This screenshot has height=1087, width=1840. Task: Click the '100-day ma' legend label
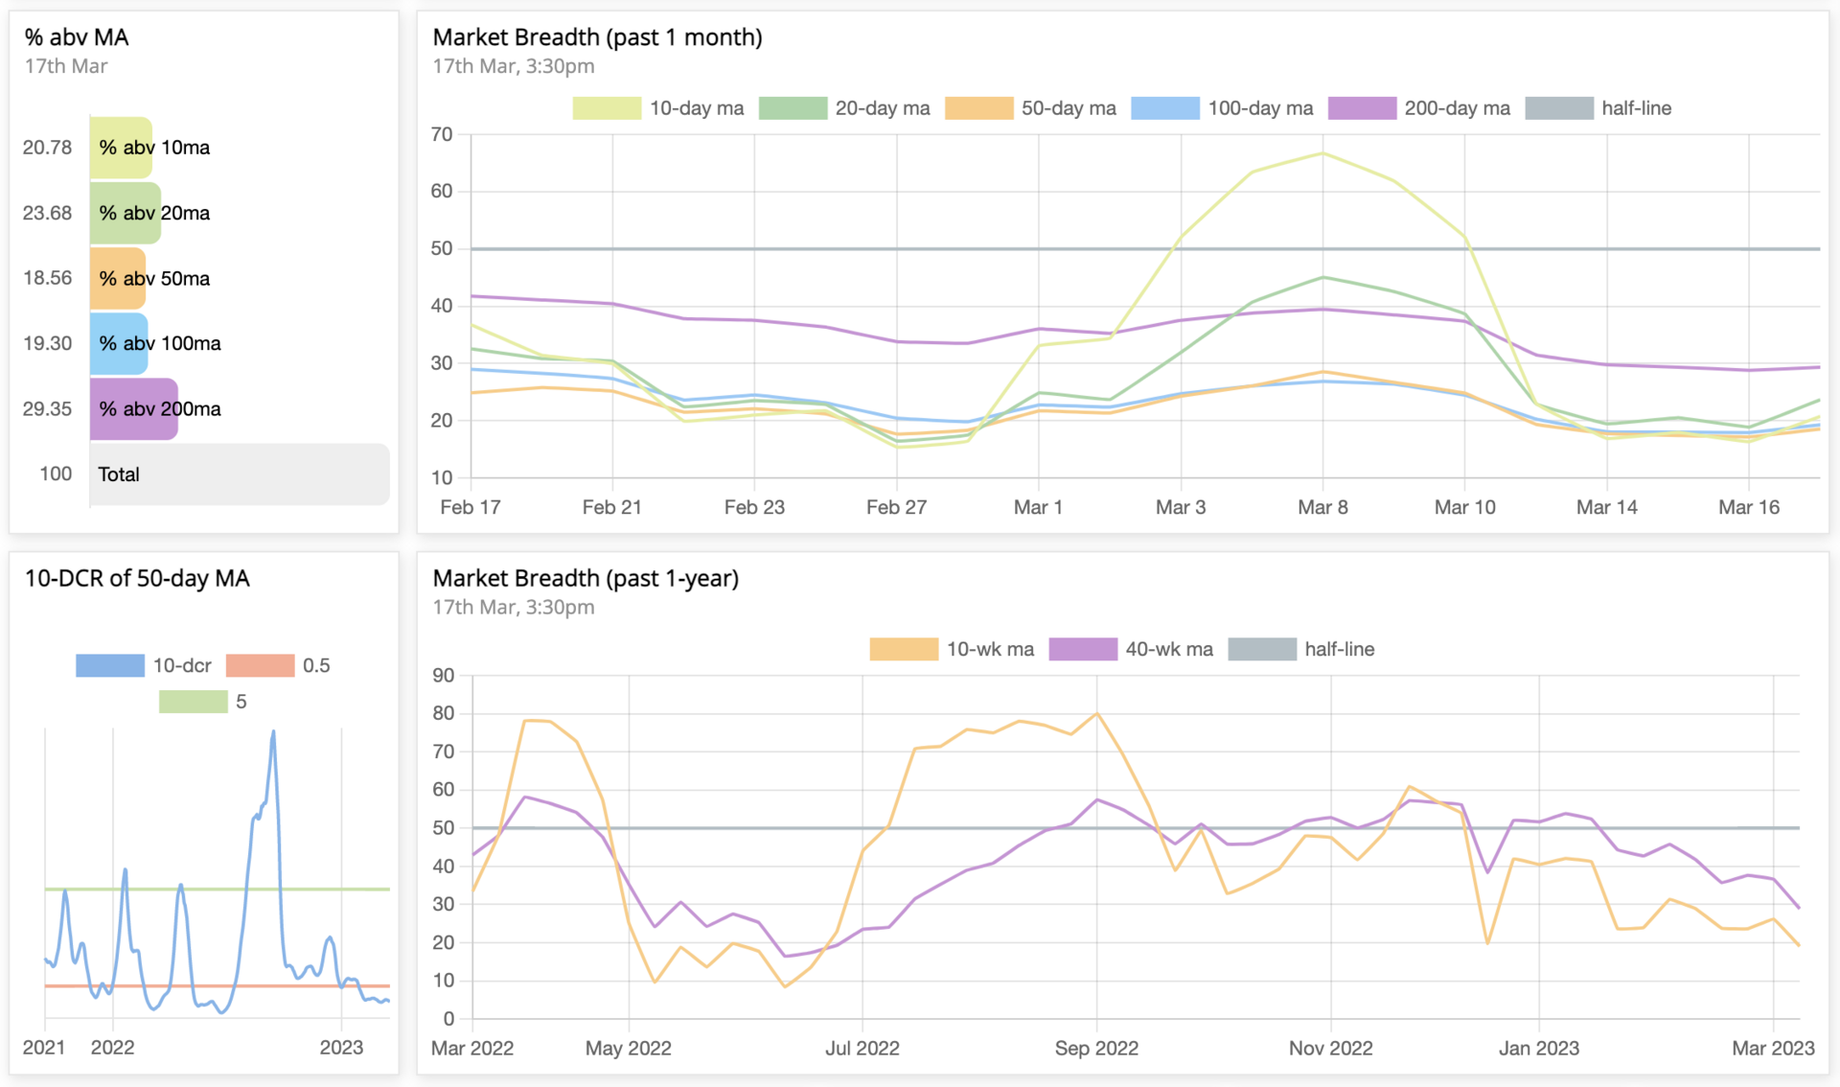pyautogui.click(x=1260, y=108)
